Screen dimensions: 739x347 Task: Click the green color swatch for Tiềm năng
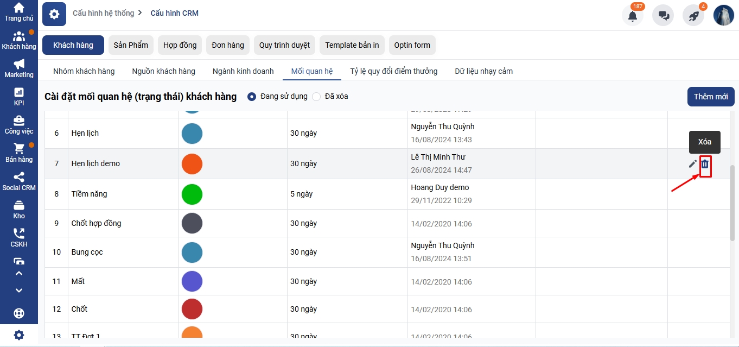pyautogui.click(x=192, y=194)
